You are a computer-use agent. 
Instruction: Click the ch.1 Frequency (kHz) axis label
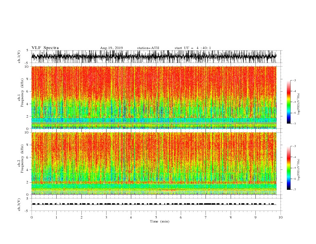click(x=21, y=93)
